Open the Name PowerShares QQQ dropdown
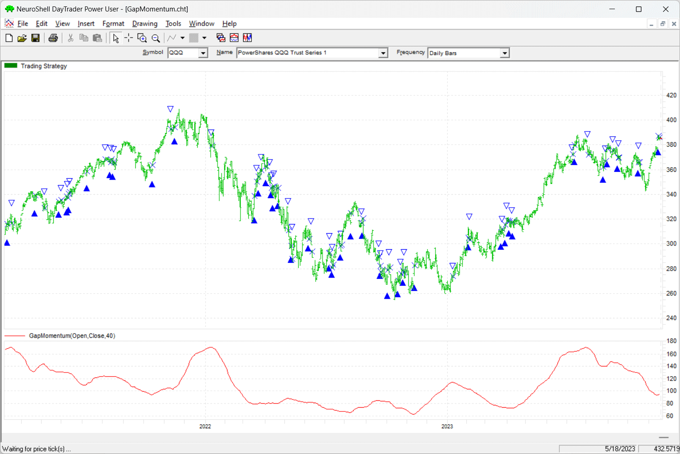 click(x=383, y=53)
